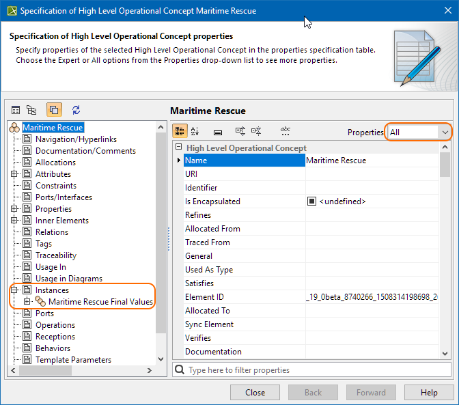Expand the Inner Elements tree node

click(14, 221)
